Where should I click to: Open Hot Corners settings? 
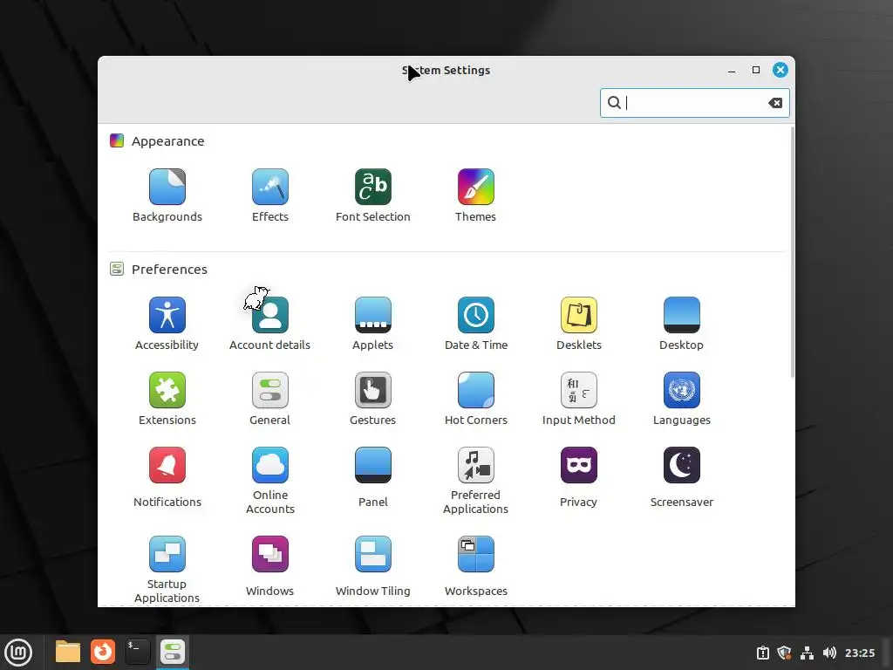point(475,398)
